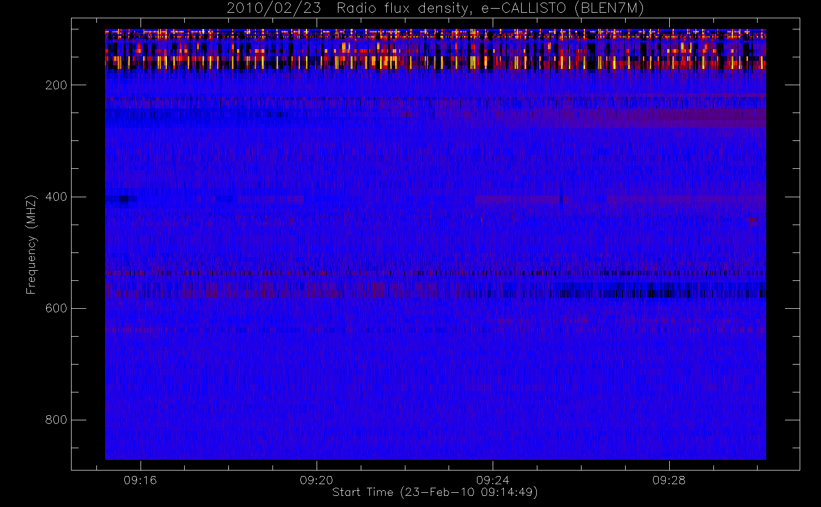Screen dimensions: 821x507
Task: Select the 600 frequency tick label
Action: (56, 308)
